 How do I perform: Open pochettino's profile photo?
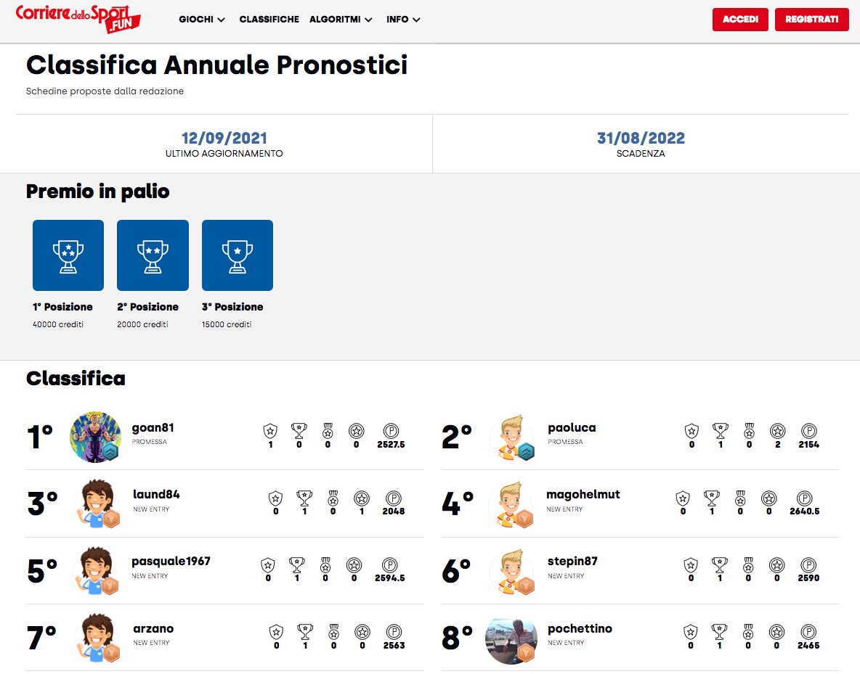click(x=511, y=638)
